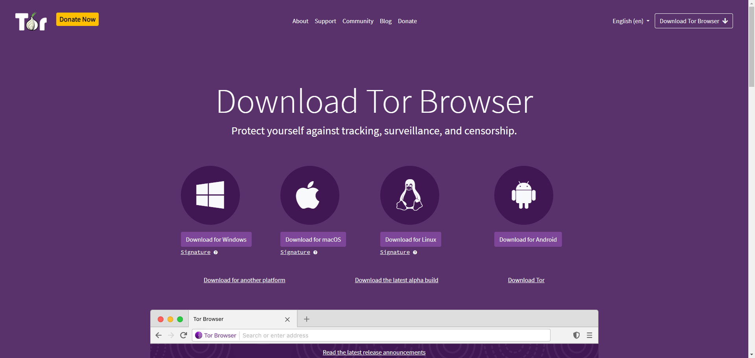The width and height of the screenshot is (755, 358).
Task: Click forward arrow in browser mockup
Action: click(171, 335)
